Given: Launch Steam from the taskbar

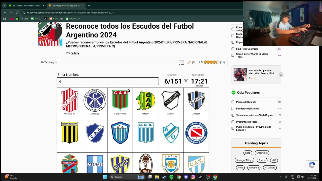Looking at the screenshot, I should (164, 177).
